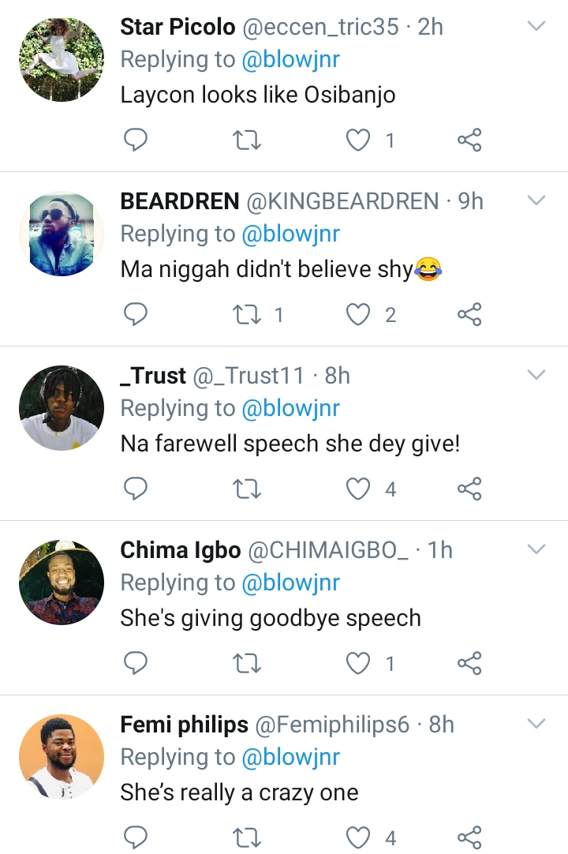Open BEARDREN's profile picture
The image size is (568, 854).
(62, 234)
